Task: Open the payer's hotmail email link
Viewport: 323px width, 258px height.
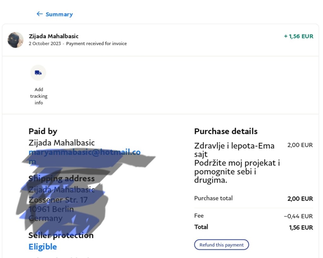Action: pos(85,153)
